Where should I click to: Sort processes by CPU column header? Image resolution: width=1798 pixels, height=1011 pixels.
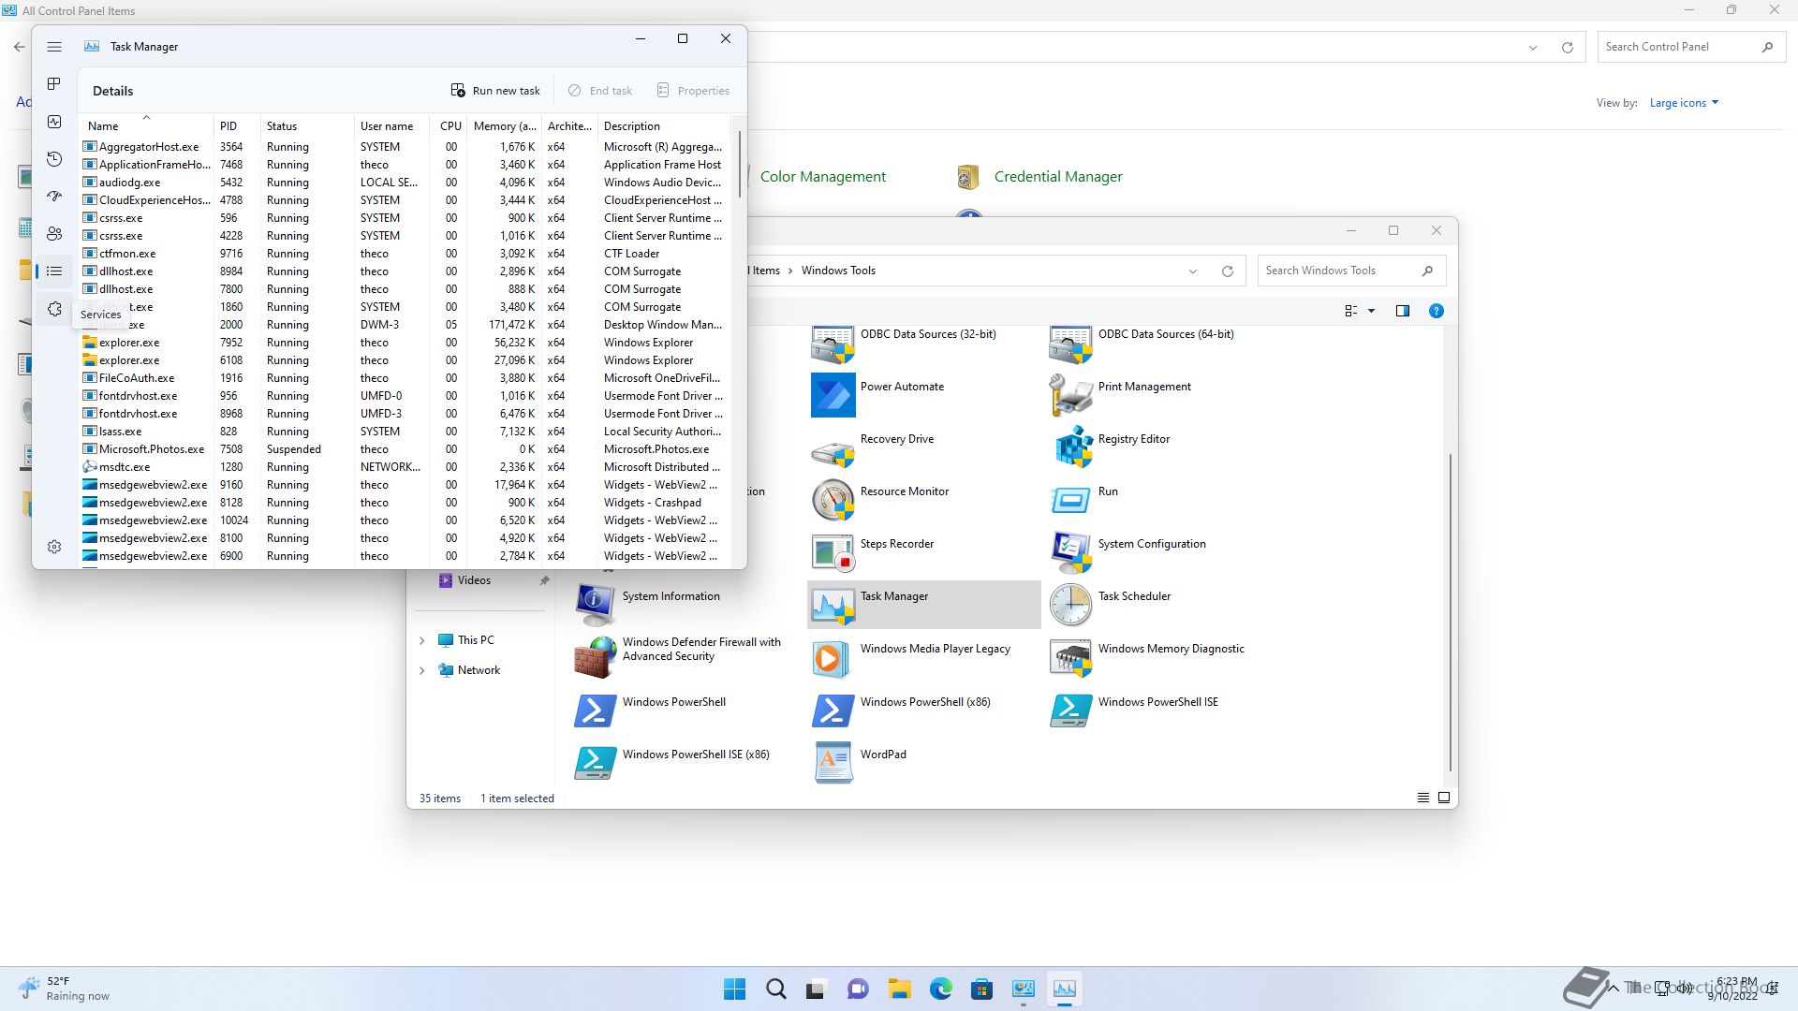point(450,125)
